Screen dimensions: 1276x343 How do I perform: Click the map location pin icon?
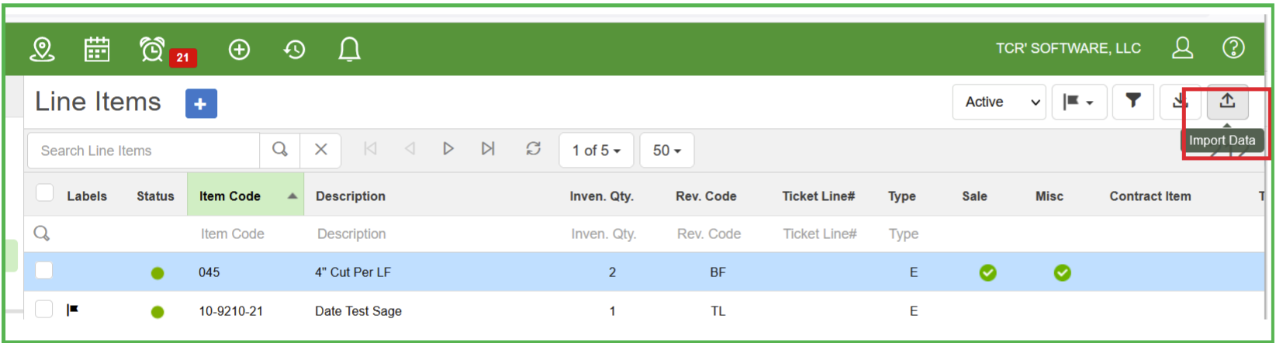[42, 50]
